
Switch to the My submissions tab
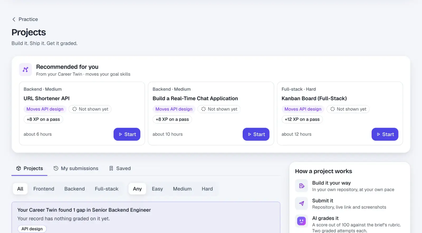(x=76, y=168)
